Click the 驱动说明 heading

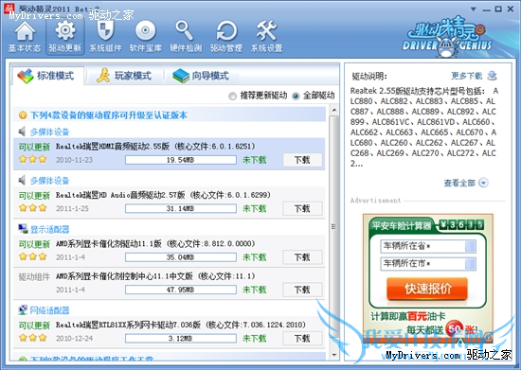click(369, 77)
